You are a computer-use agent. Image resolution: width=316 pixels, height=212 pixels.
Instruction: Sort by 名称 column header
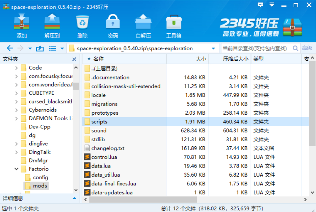coord(125,59)
